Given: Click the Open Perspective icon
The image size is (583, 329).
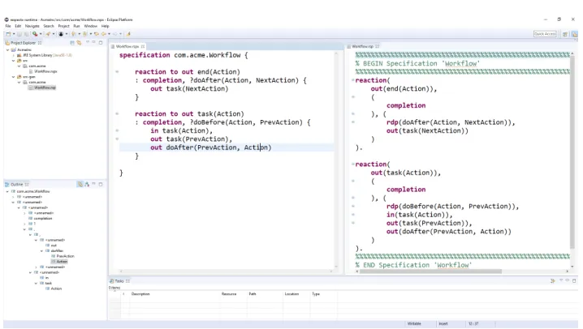Looking at the screenshot, I should [565, 34].
